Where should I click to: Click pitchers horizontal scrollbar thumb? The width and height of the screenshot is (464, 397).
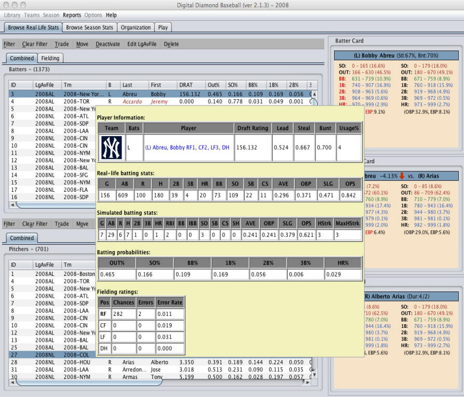coord(89,382)
